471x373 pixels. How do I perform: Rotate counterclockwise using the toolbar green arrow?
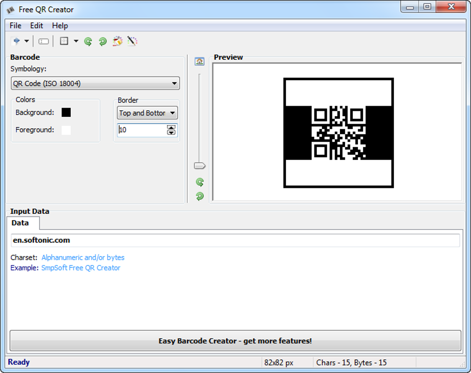coord(88,41)
